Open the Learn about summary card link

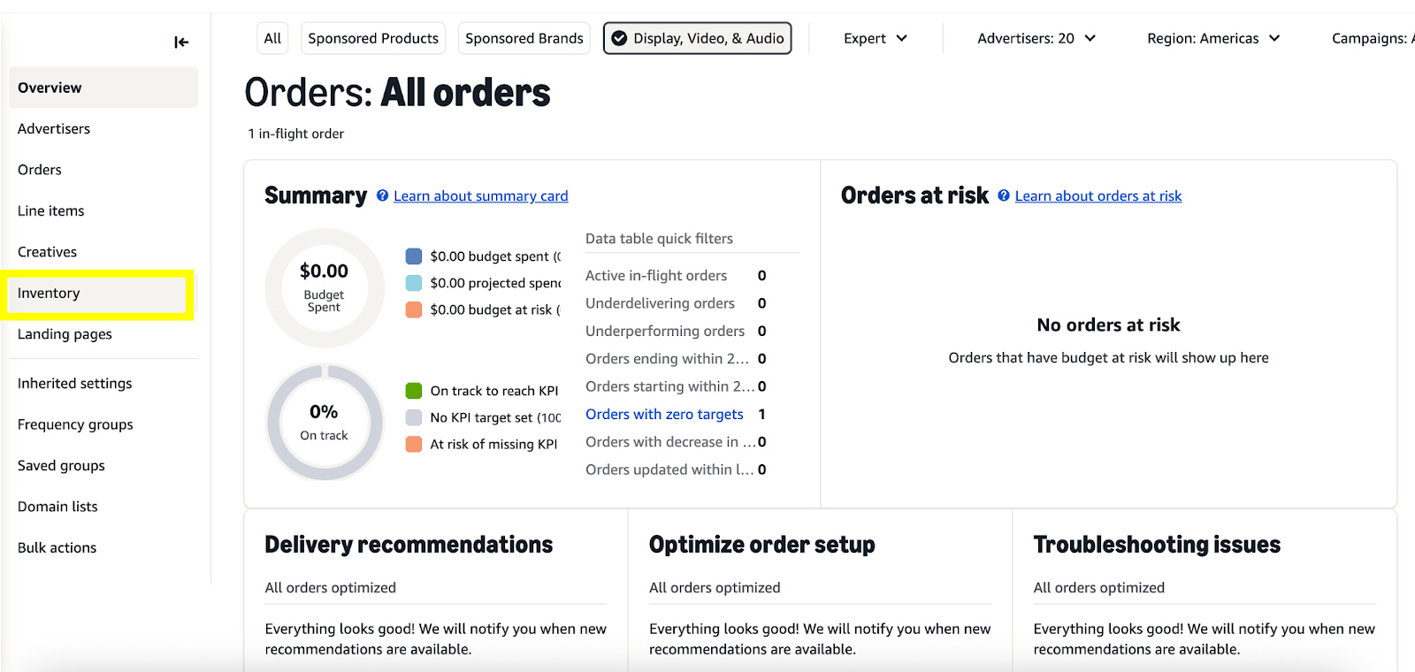(481, 196)
